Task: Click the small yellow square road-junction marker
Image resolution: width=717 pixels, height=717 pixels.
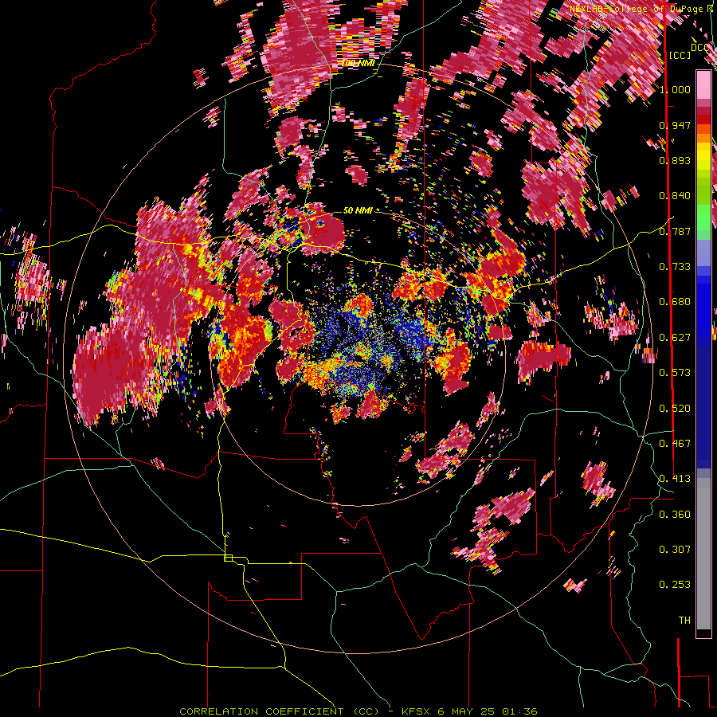Action: pos(228,558)
